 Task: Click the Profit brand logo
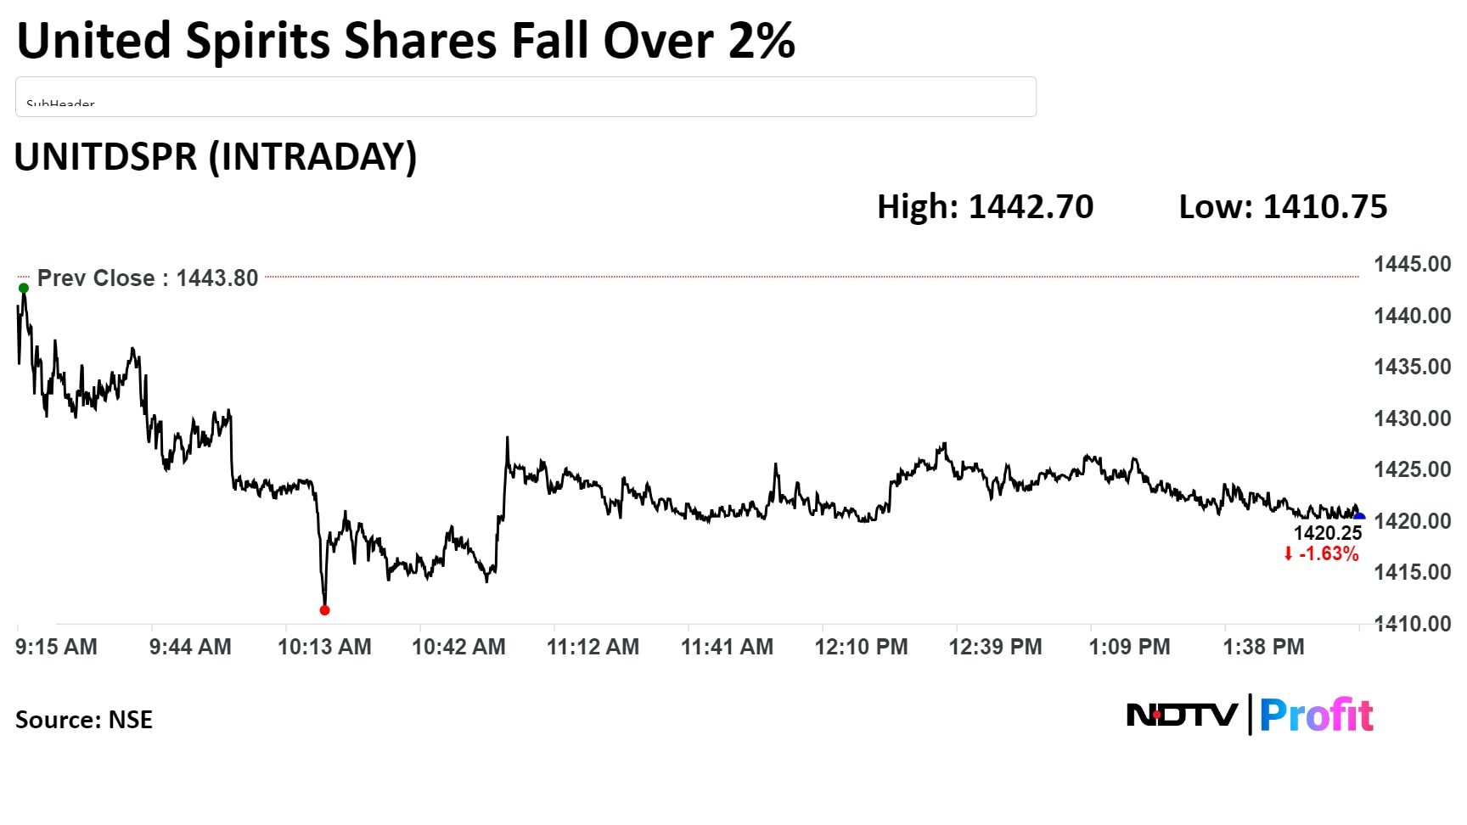click(1316, 716)
